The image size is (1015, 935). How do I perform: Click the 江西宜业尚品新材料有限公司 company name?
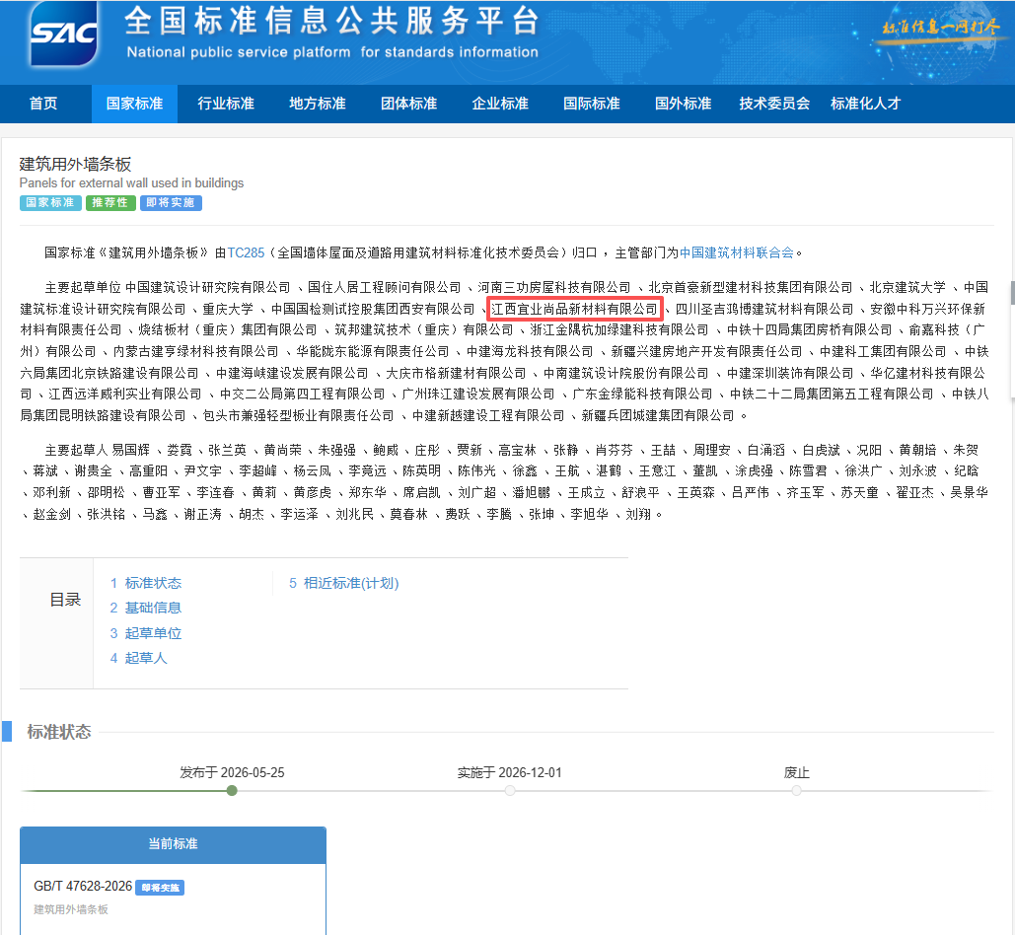click(x=575, y=310)
